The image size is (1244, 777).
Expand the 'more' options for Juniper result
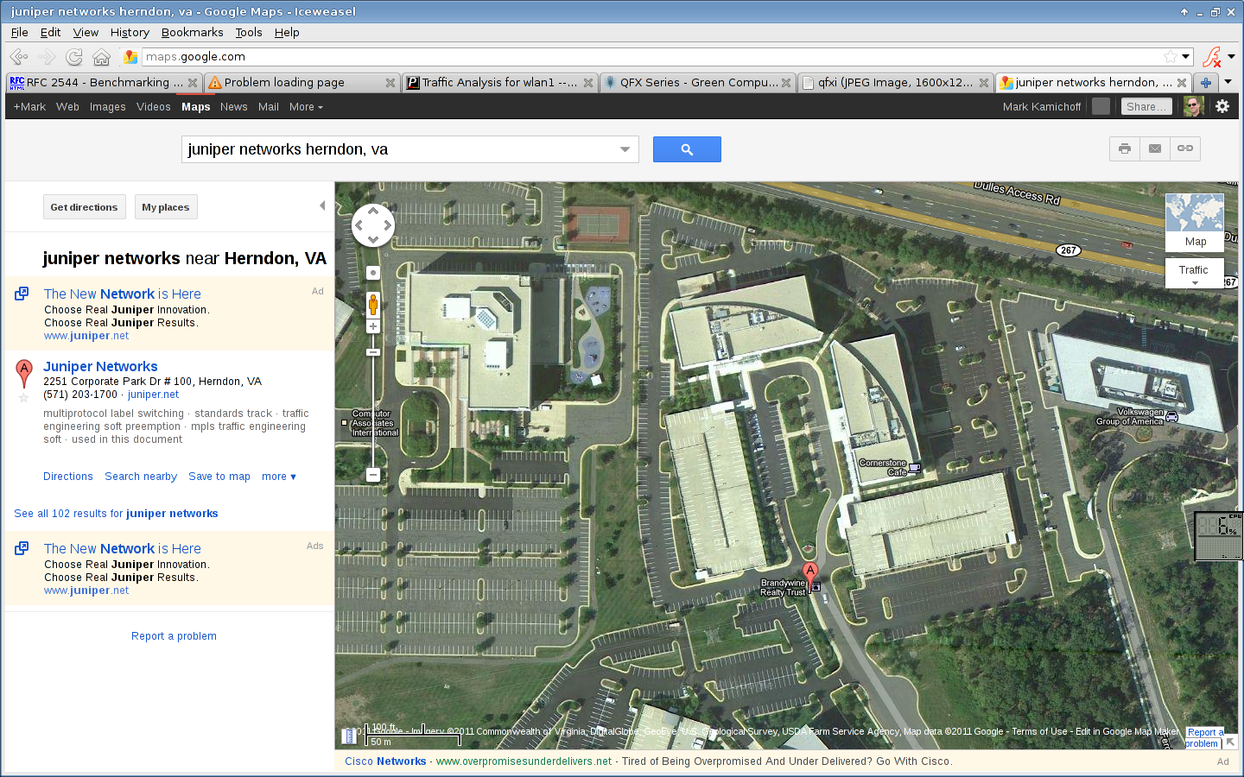279,477
